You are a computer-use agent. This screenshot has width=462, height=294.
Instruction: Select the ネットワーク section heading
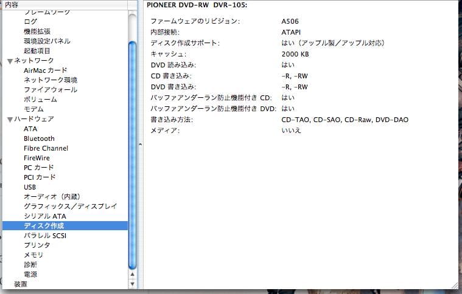click(34, 60)
